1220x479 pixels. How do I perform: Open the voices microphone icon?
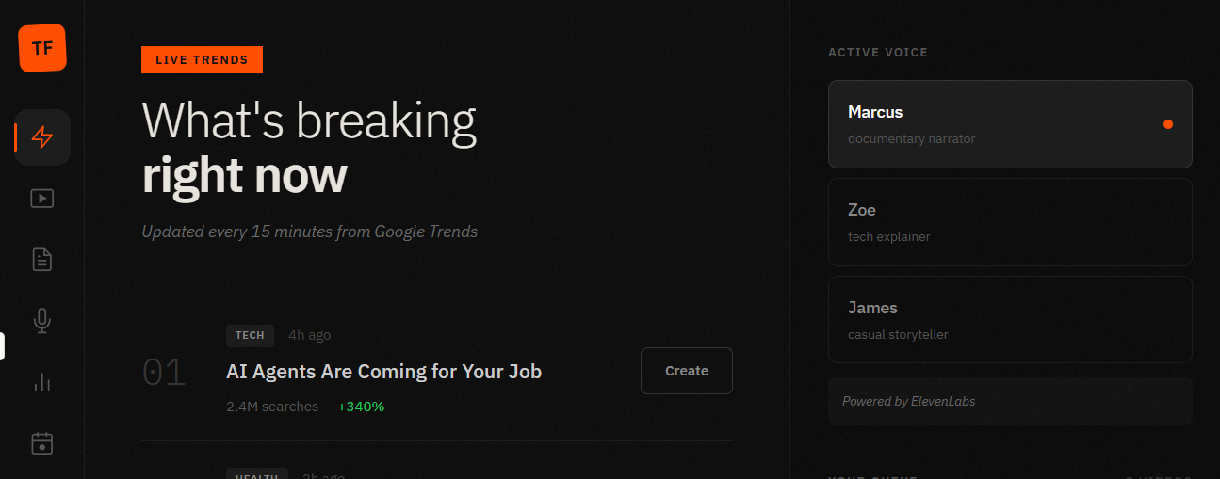42,321
